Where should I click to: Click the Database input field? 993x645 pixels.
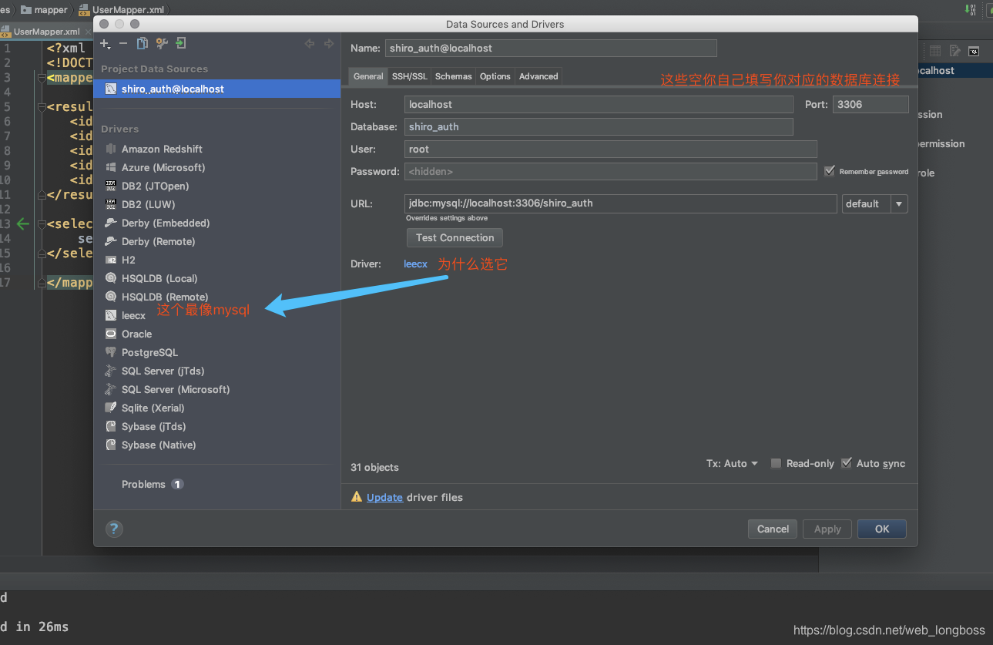click(599, 126)
